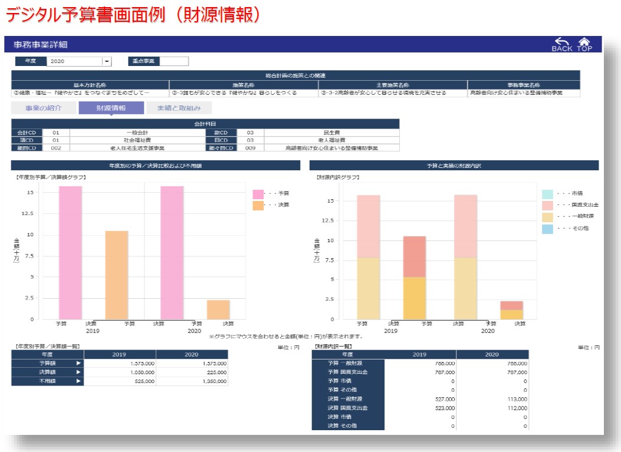
Task: Toggle the 一般財源 legend item
Action: tap(547, 216)
